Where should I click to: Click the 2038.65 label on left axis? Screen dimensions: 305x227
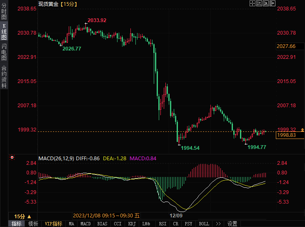point(27,9)
